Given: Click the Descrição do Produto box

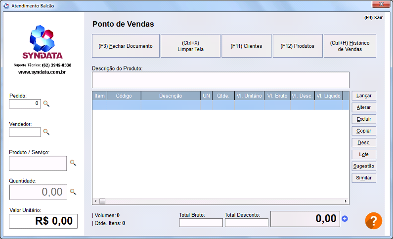Looking at the screenshot, I should pos(220,80).
